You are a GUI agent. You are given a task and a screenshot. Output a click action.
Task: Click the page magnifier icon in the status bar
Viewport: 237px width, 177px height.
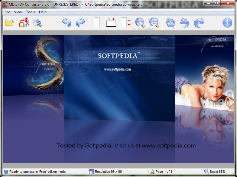tap(152, 171)
